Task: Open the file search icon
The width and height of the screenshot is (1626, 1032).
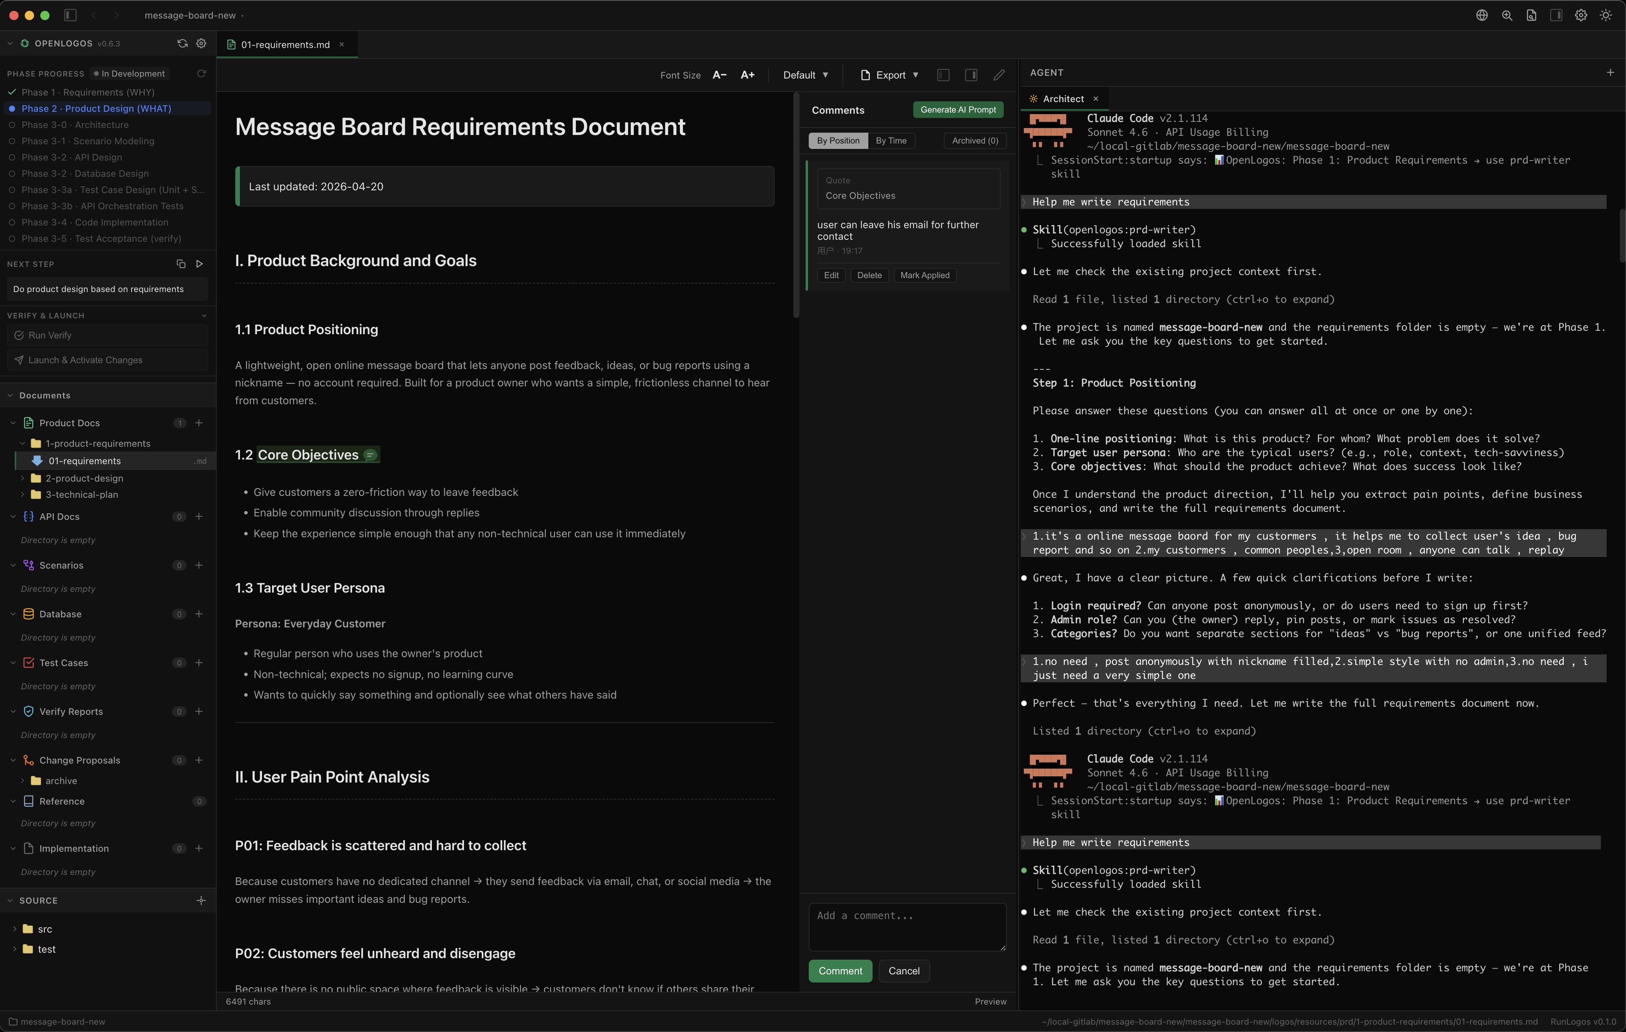Action: point(1531,15)
